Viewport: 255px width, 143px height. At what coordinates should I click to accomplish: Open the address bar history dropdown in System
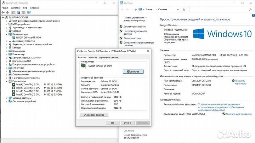click(178, 10)
